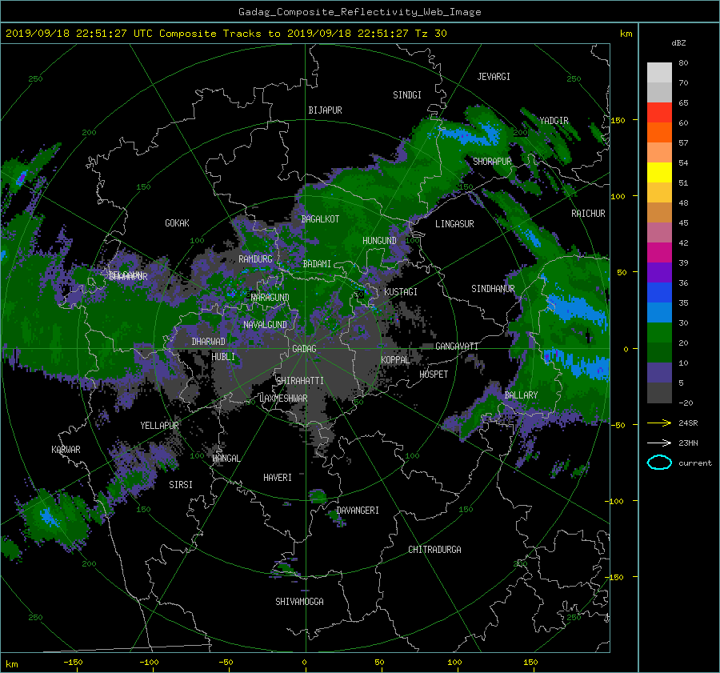Click the yellow 24SR track arrow in legend

tap(659, 423)
